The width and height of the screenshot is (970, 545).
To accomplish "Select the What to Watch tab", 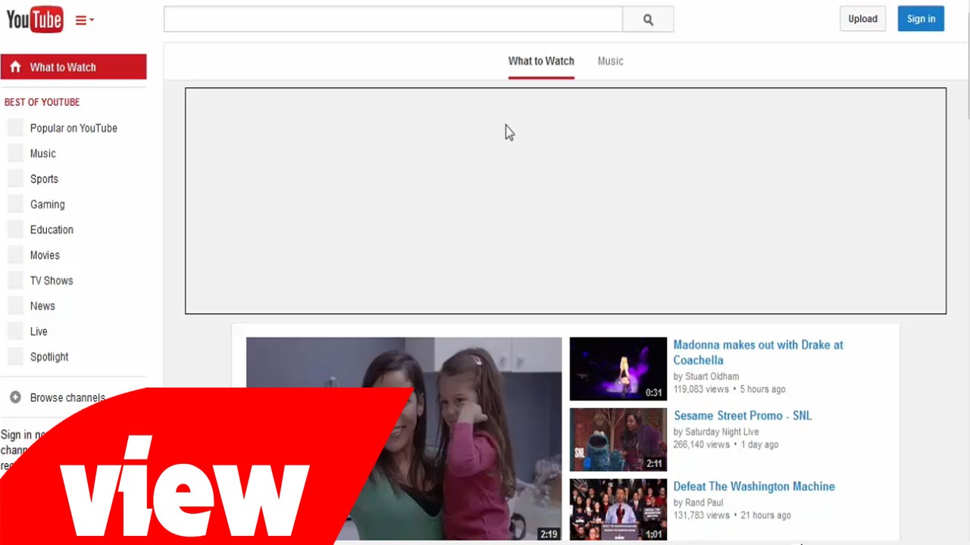I will coord(541,61).
